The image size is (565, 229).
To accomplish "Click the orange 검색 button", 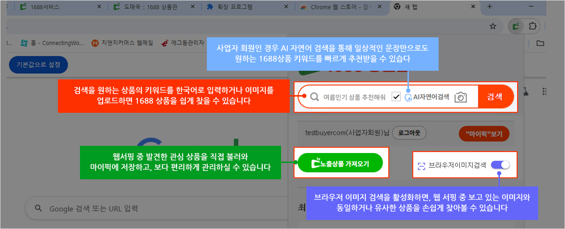I will (495, 97).
